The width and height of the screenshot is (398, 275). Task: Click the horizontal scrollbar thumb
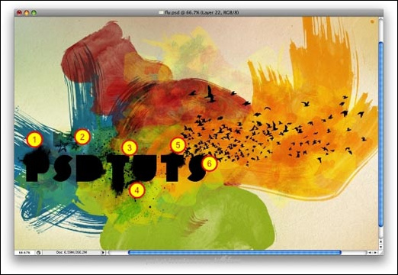[x=235, y=253]
